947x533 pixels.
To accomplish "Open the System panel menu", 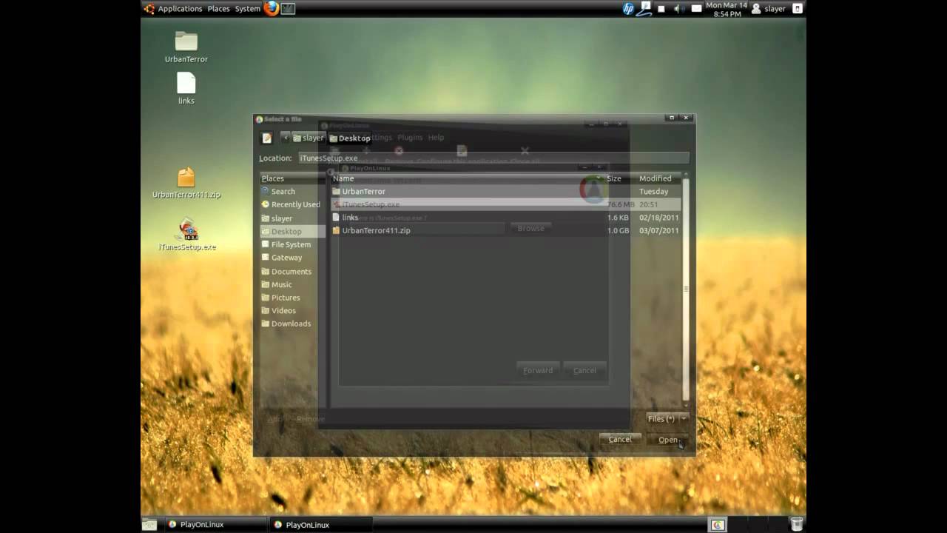I will pos(248,9).
